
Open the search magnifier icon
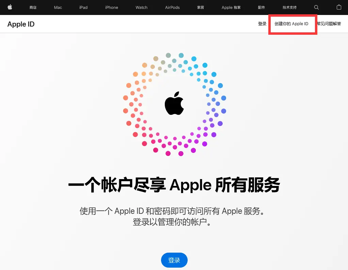click(x=316, y=7)
